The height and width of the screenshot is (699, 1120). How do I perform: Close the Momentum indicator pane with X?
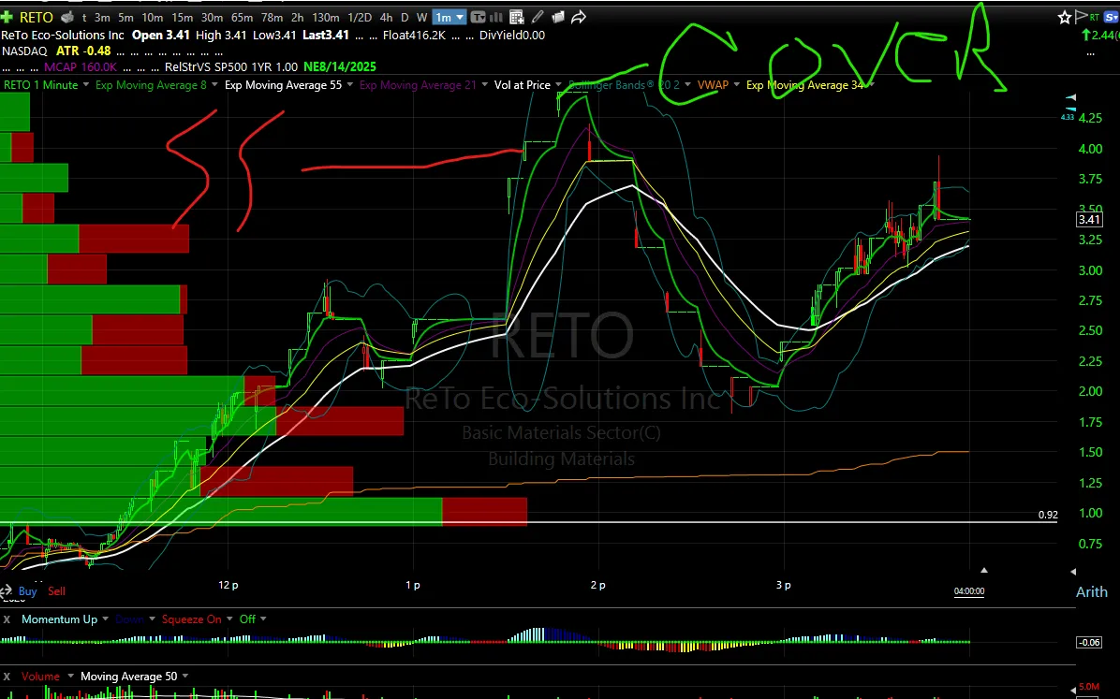click(7, 619)
